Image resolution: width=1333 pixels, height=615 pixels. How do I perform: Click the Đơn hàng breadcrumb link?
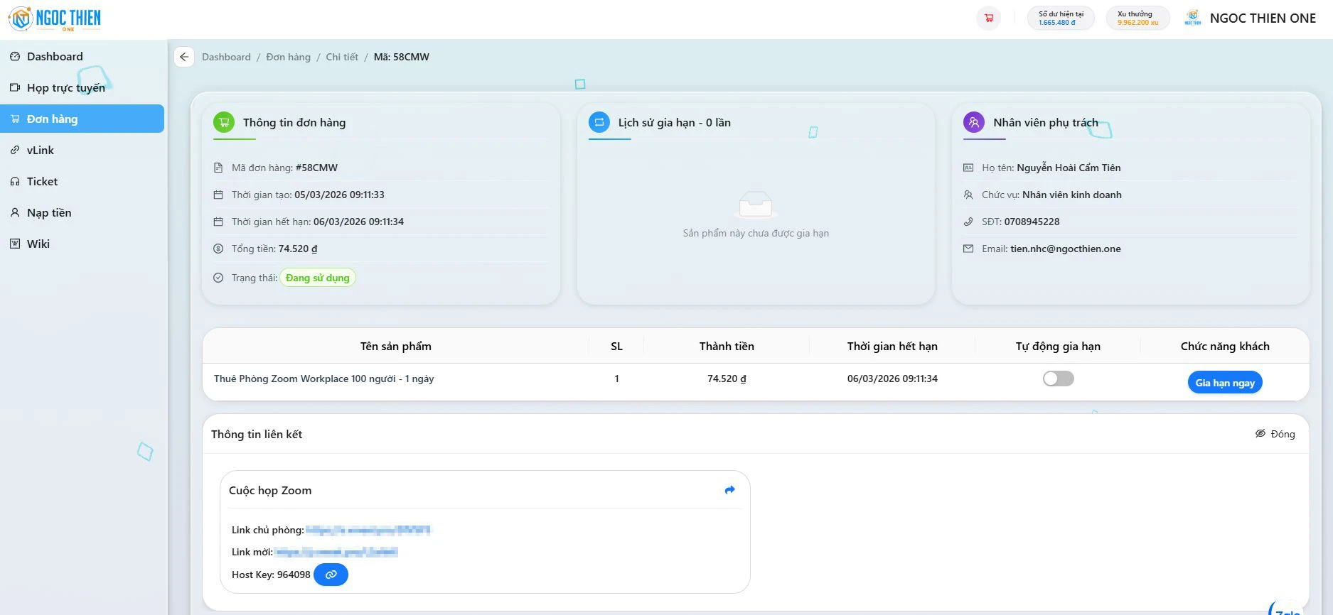tap(288, 57)
